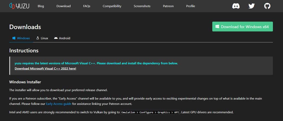
Task: Click the Android robot tab icon
Action: point(56,38)
